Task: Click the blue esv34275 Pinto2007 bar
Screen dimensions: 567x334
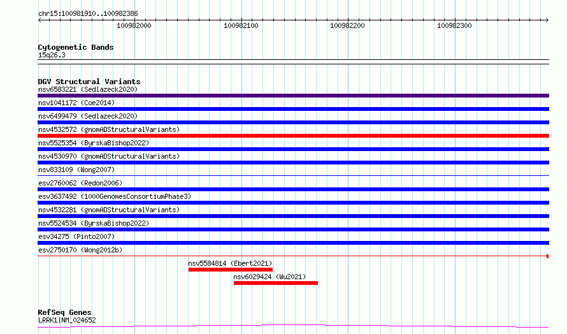Action: 293,243
